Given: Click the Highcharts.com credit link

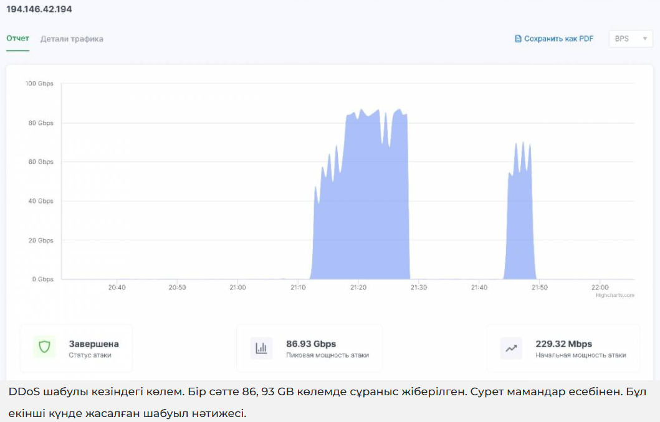Looking at the screenshot, I should 615,295.
